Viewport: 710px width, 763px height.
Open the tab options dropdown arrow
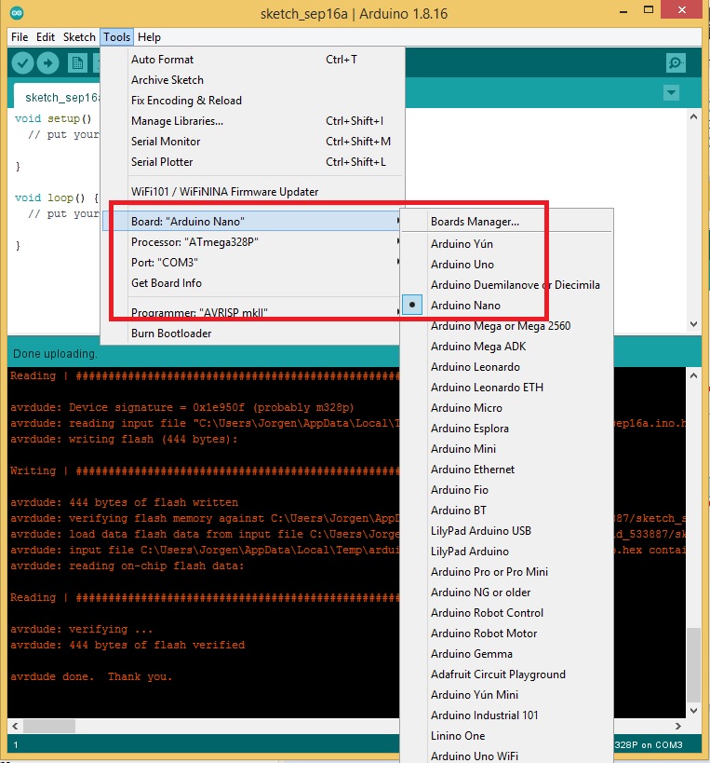click(671, 92)
